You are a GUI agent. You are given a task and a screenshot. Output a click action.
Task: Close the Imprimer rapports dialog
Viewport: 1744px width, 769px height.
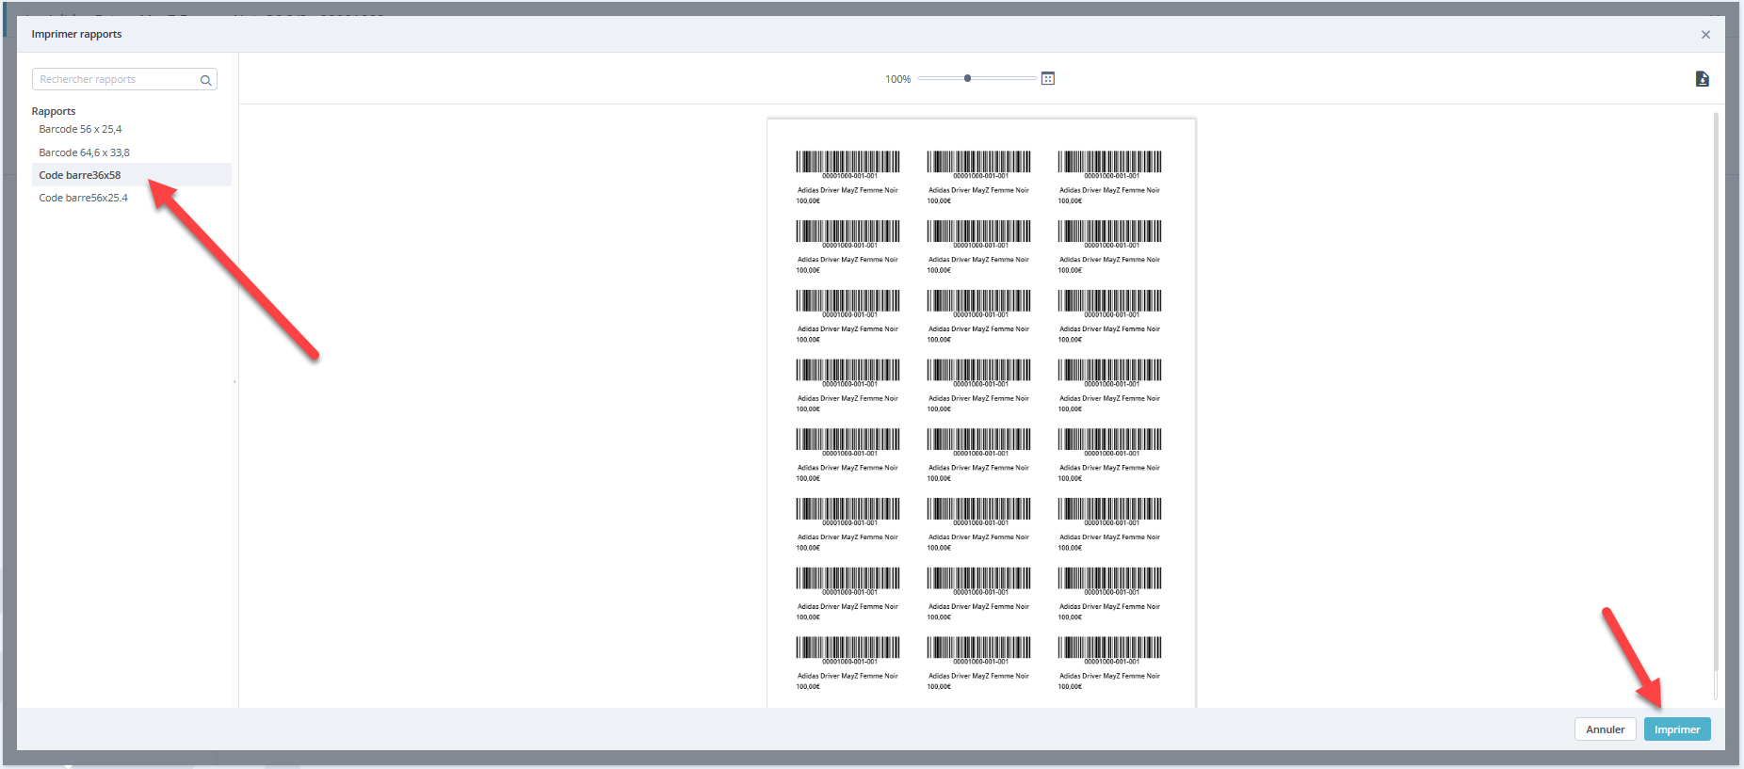point(1705,35)
